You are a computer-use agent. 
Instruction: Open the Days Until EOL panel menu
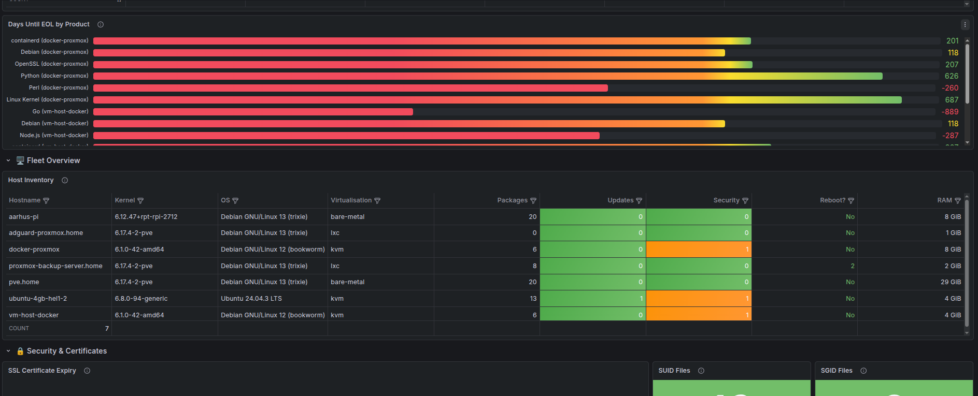click(x=965, y=24)
